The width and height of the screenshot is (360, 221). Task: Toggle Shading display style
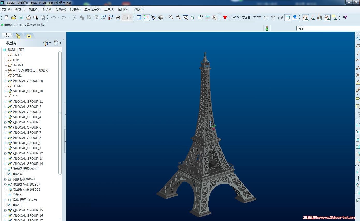coord(288,17)
